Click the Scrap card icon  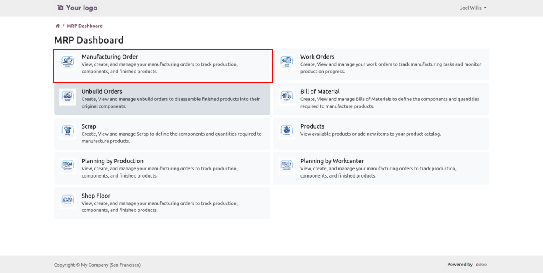pos(68,132)
